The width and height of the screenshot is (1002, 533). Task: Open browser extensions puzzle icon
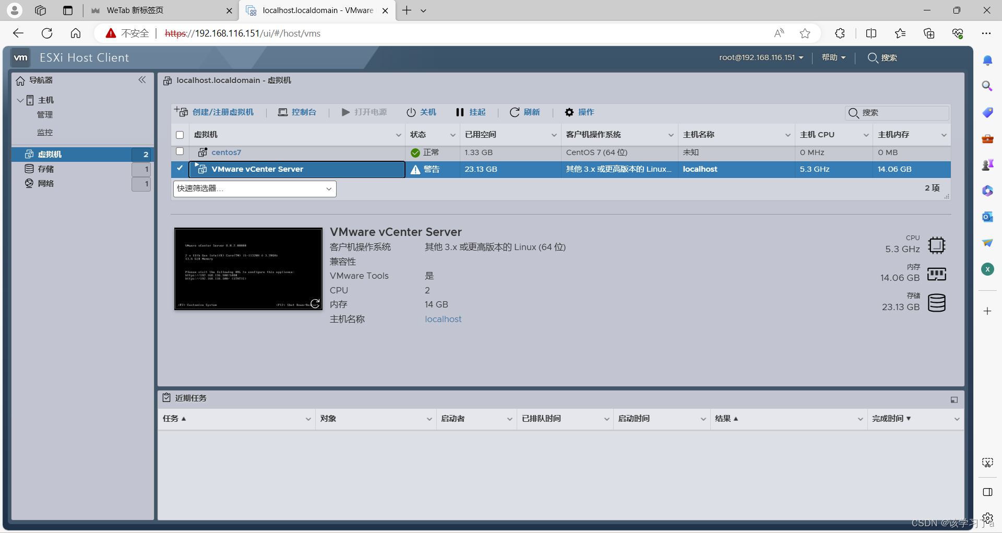840,33
